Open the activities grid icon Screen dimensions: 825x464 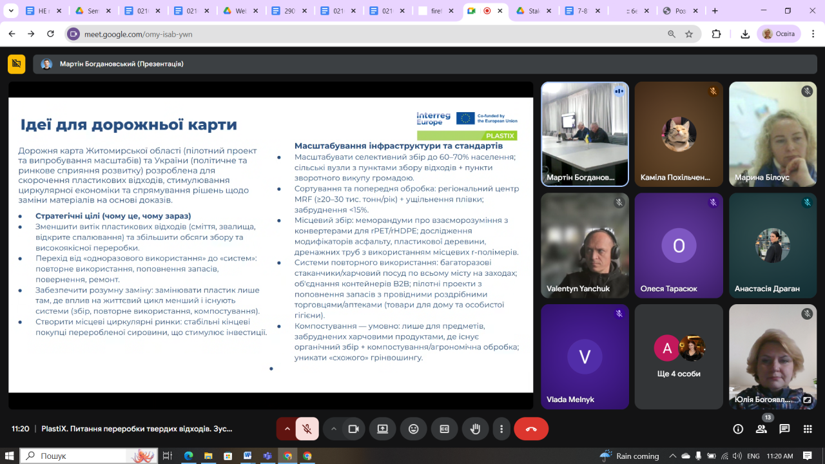(x=807, y=429)
